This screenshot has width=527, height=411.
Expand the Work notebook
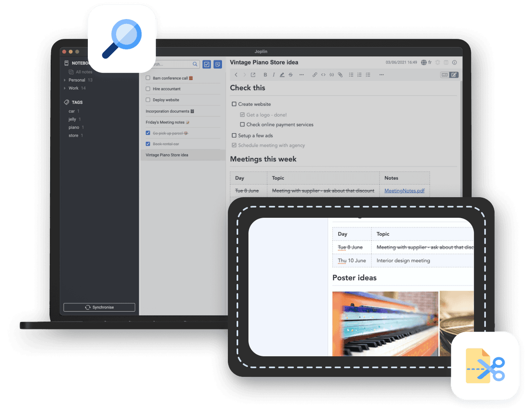coord(64,88)
